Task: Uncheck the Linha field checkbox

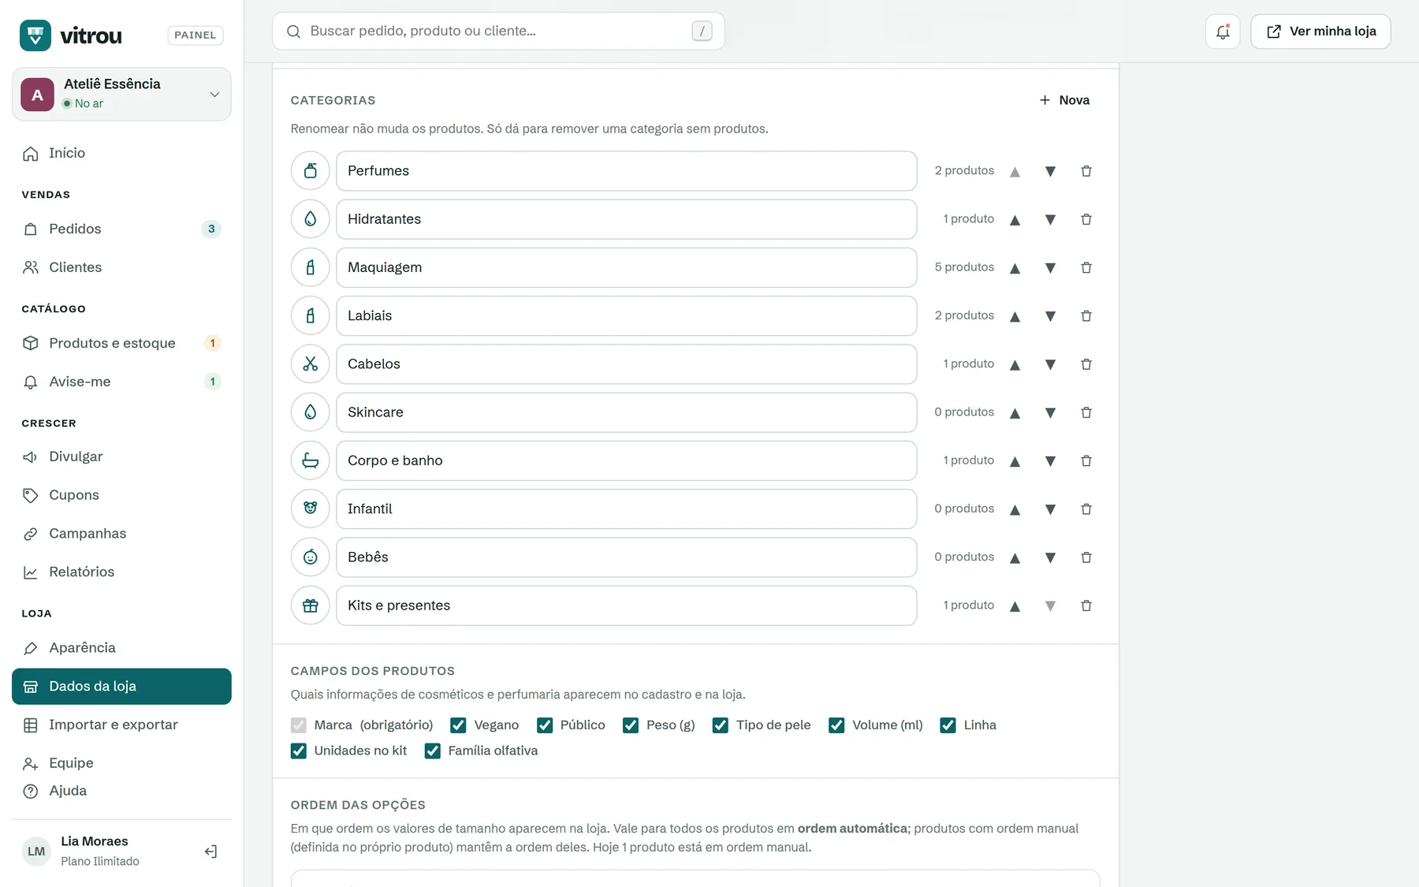Action: [948, 725]
